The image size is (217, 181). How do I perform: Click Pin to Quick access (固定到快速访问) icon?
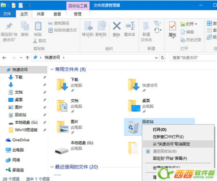click(x=9, y=26)
